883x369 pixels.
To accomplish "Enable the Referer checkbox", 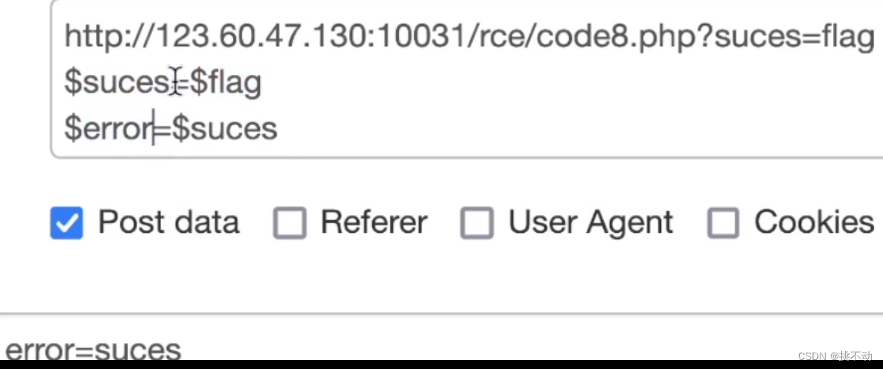I will (x=290, y=223).
